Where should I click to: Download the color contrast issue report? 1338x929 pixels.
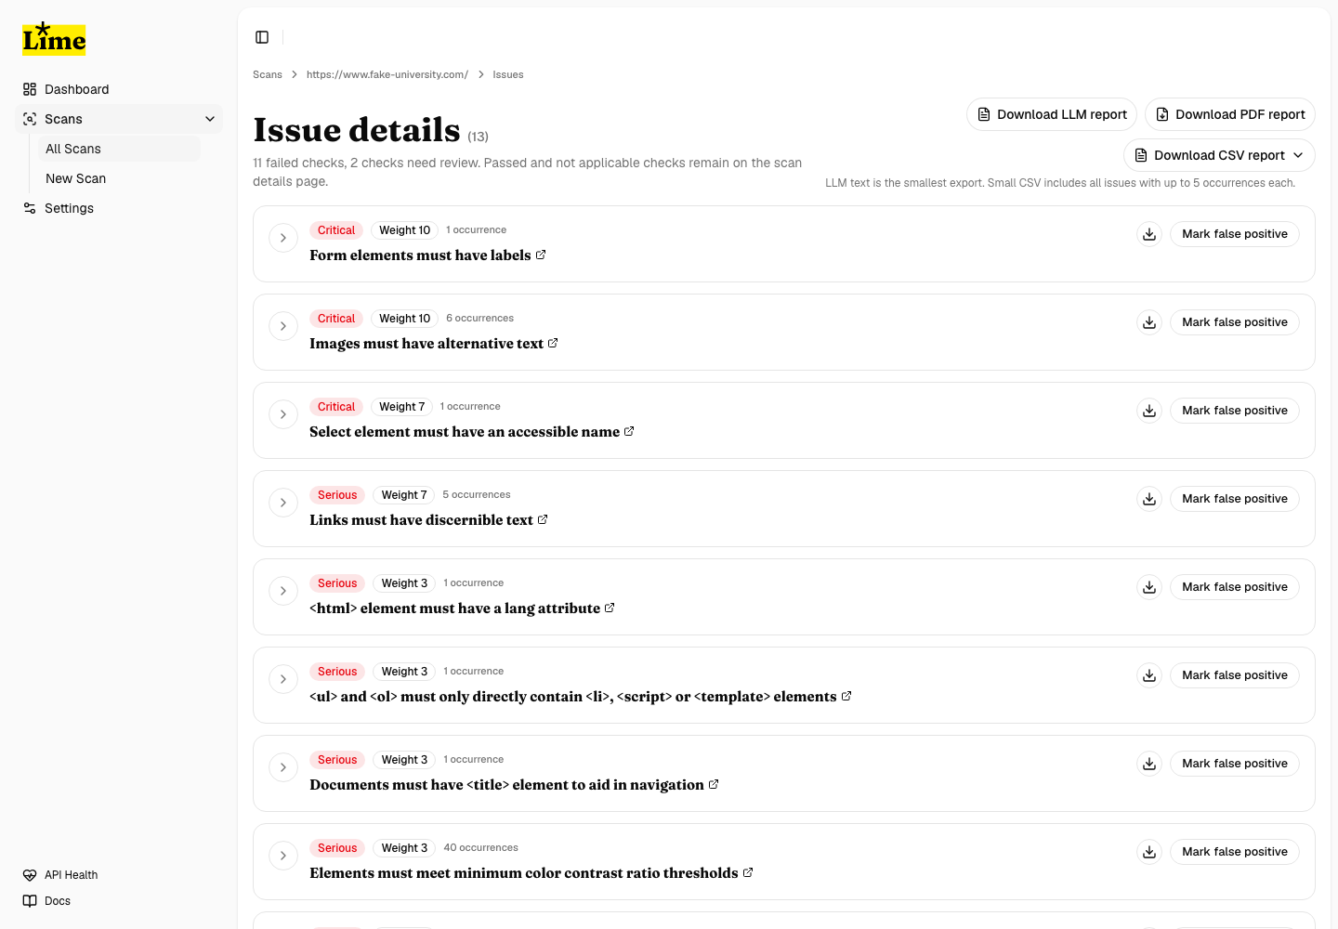point(1149,852)
